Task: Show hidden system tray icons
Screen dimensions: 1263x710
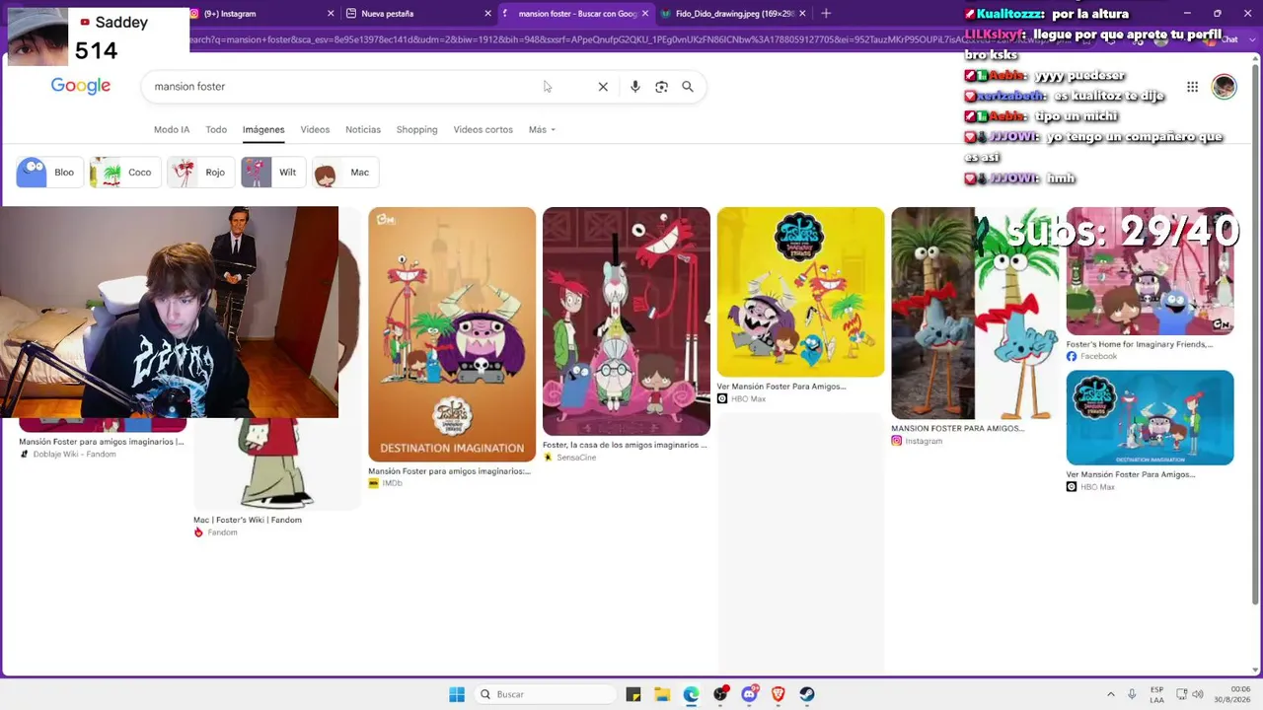Action: tap(1111, 694)
